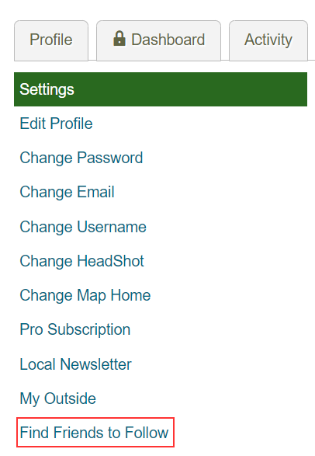The width and height of the screenshot is (315, 456).
Task: Go to Change Password
Action: point(81,158)
